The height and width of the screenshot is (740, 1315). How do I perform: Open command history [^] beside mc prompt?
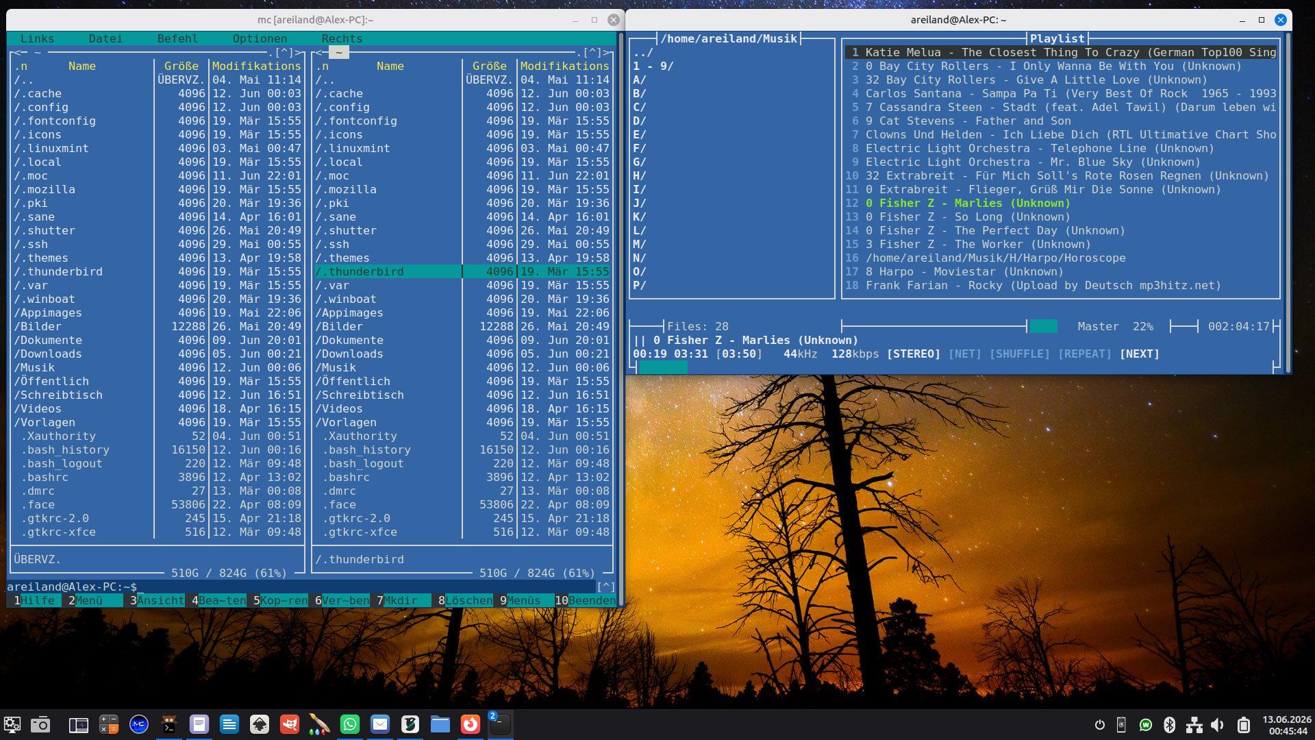point(605,587)
